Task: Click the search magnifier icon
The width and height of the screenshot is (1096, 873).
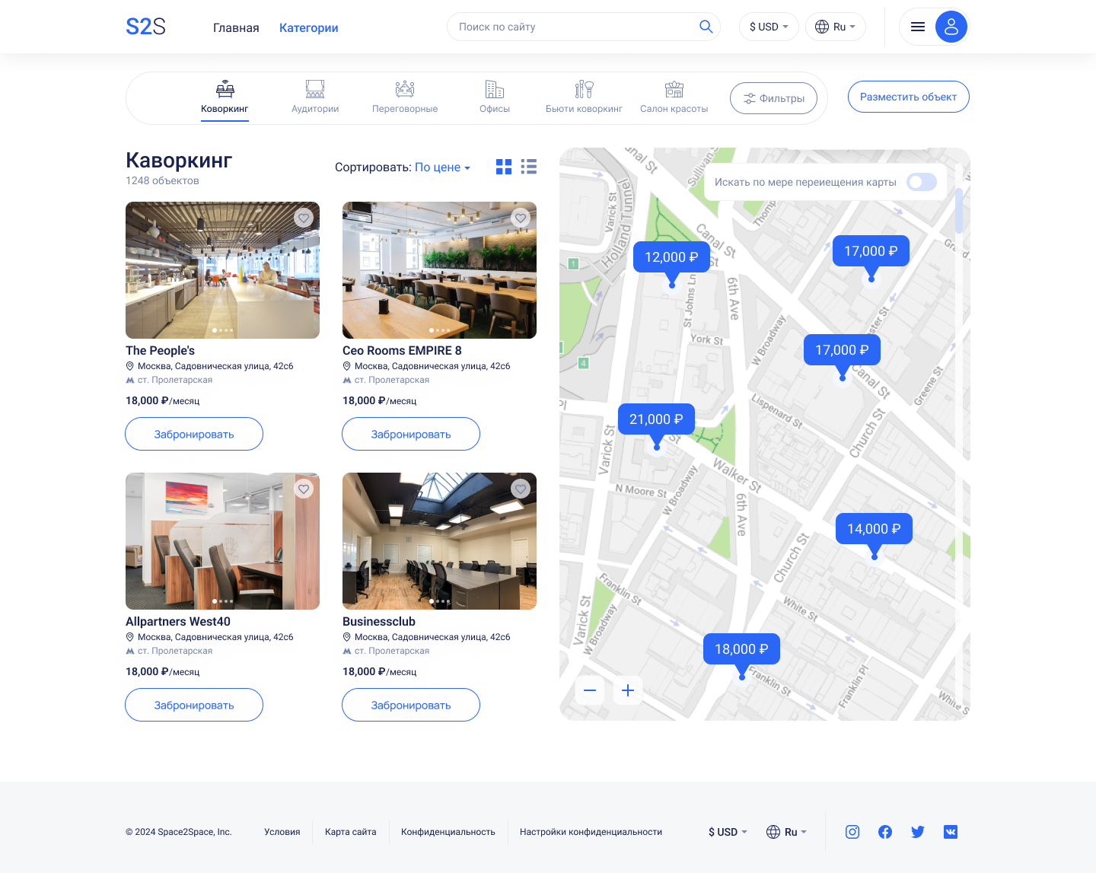Action: click(706, 27)
